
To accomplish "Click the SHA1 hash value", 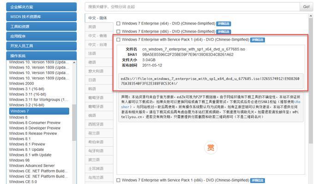I will [188, 55].
